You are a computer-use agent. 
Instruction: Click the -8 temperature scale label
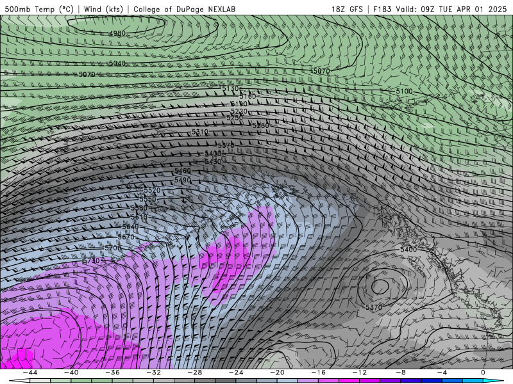[x=401, y=372]
